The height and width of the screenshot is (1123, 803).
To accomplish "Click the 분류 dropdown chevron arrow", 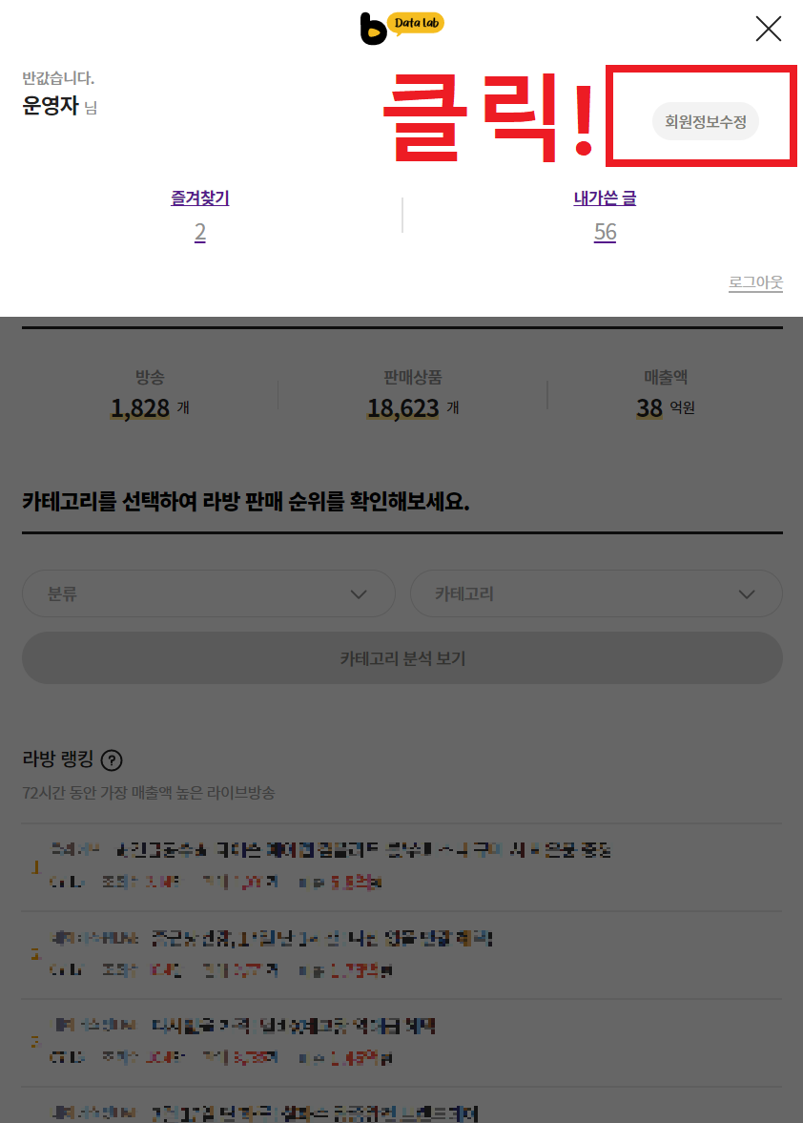I will 359,594.
